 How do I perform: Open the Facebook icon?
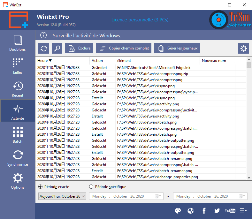tap(204, 211)
